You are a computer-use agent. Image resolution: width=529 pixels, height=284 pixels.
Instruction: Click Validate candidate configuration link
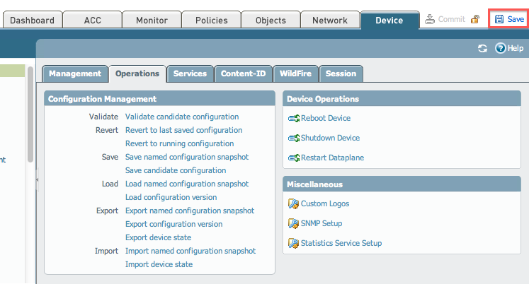182,117
